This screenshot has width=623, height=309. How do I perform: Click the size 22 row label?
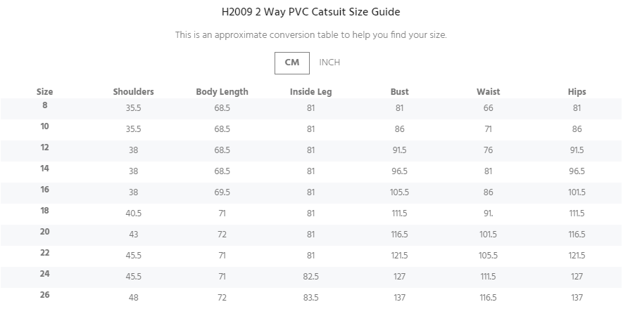pos(45,253)
